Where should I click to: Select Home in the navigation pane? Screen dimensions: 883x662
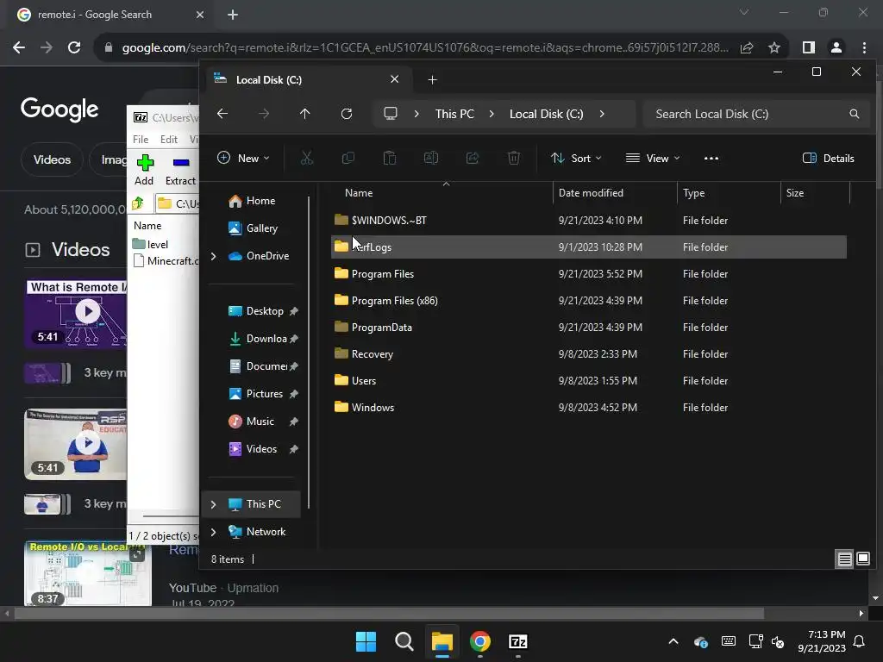253,201
